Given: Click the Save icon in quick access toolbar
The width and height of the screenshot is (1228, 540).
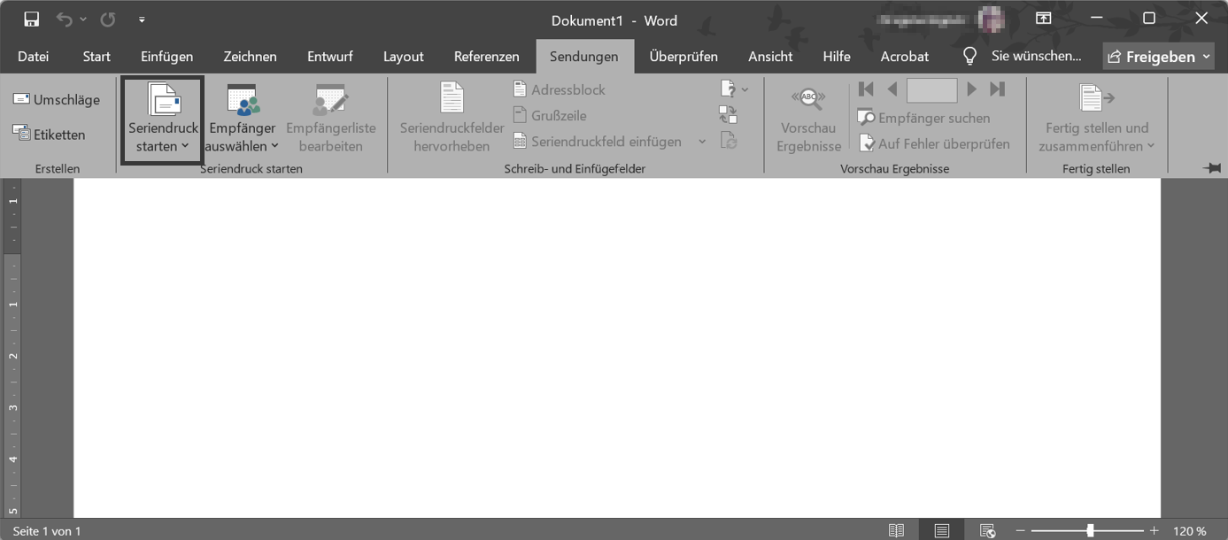Looking at the screenshot, I should [x=32, y=19].
